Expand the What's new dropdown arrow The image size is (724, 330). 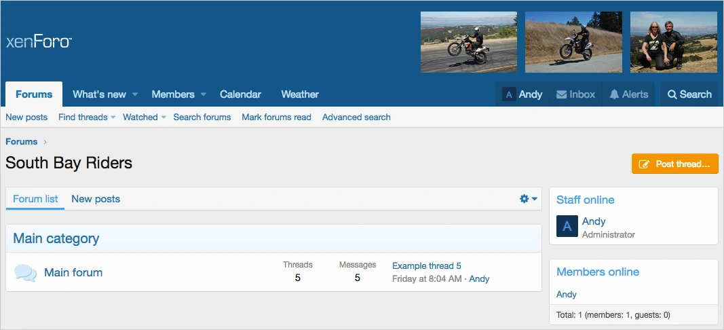click(x=135, y=94)
